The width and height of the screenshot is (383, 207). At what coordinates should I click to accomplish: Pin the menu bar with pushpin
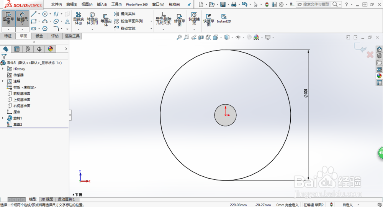pyautogui.click(x=189, y=4)
